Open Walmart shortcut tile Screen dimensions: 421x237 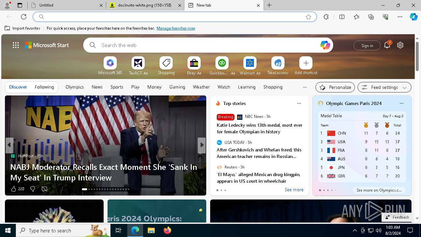click(x=250, y=66)
